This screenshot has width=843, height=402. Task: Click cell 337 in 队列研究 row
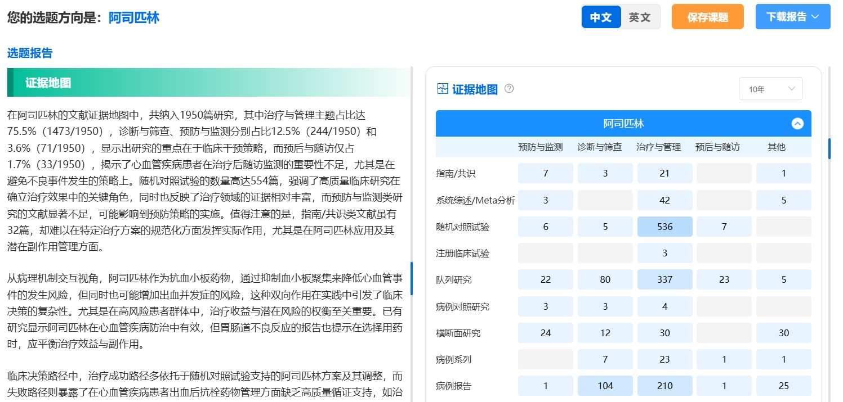click(x=665, y=279)
